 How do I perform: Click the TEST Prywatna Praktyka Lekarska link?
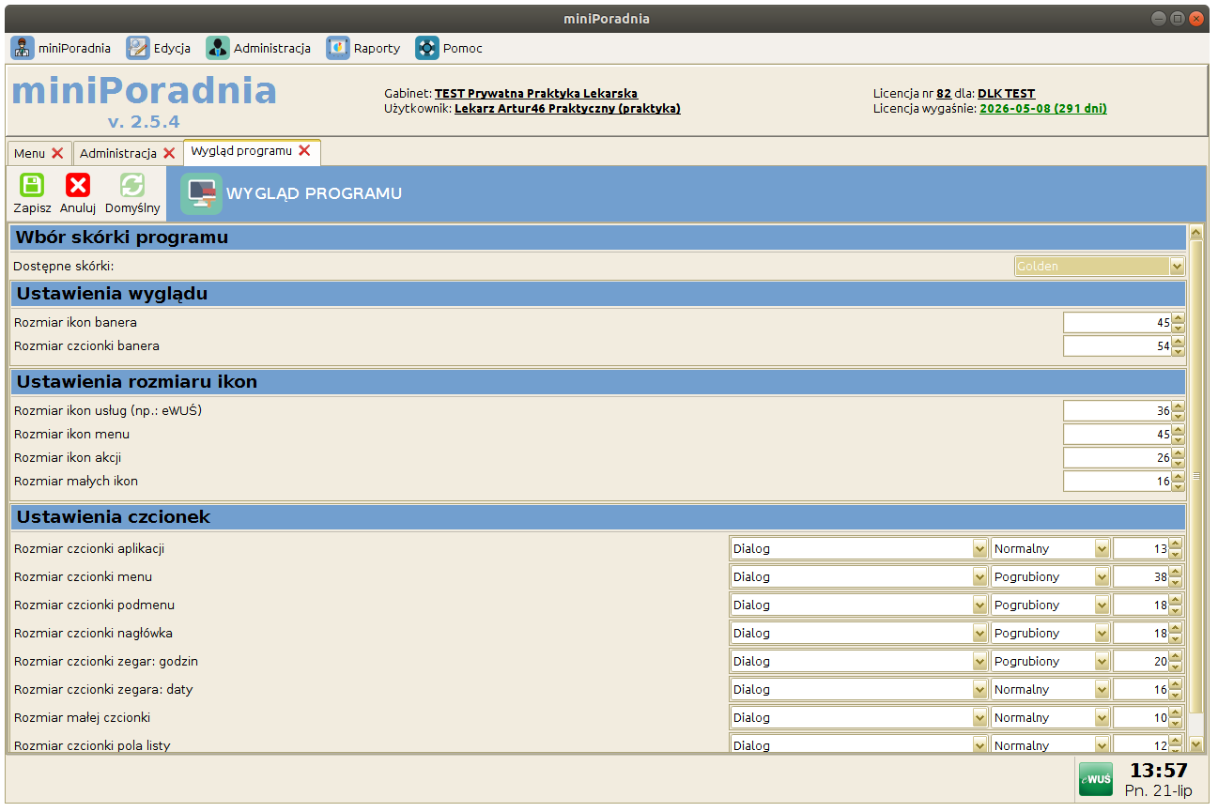[x=535, y=94]
